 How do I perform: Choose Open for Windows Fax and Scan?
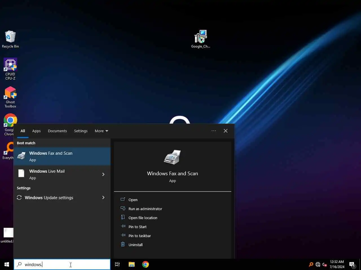tap(133, 200)
